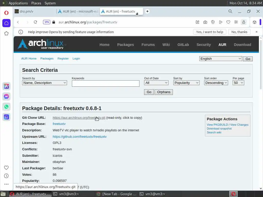The image size is (263, 197).
Task: Add page to bookmarks heart icon
Action: 228,22
